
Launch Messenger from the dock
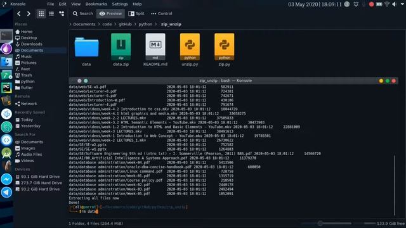(x=6, y=179)
